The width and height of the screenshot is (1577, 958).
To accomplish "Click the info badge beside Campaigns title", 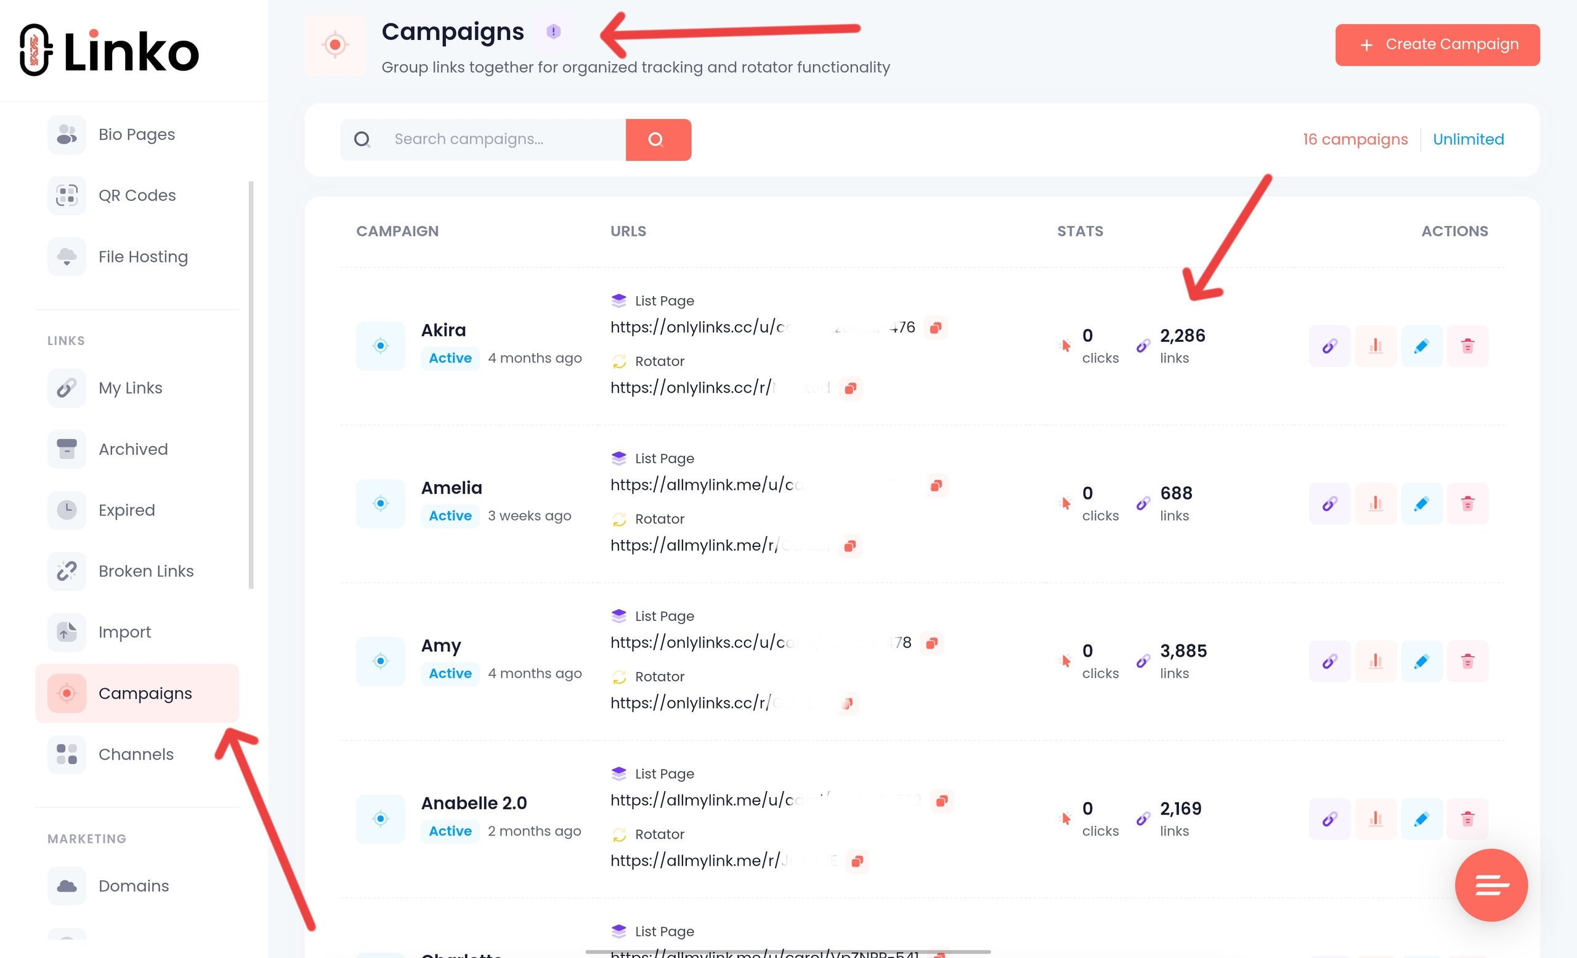I will tap(554, 31).
